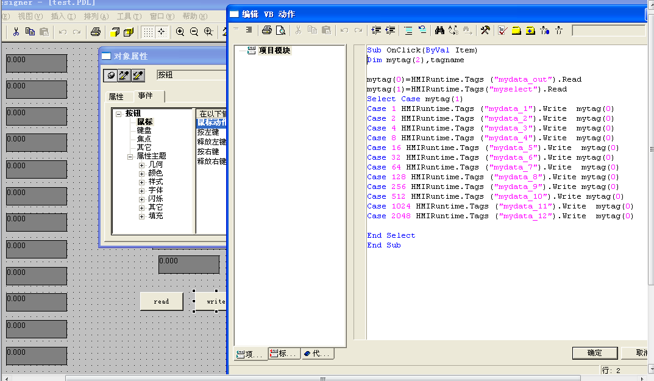Toggle the pin icon in 对象属性 window

(x=110, y=75)
